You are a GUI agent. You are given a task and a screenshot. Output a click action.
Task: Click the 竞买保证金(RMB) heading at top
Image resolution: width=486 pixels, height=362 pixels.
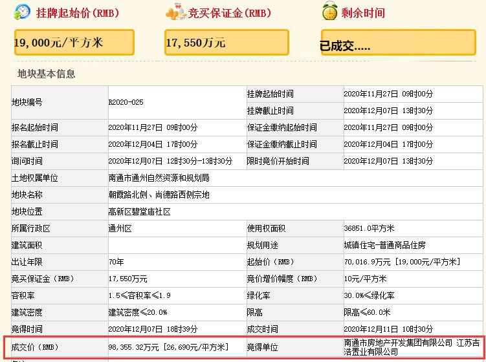(x=229, y=13)
